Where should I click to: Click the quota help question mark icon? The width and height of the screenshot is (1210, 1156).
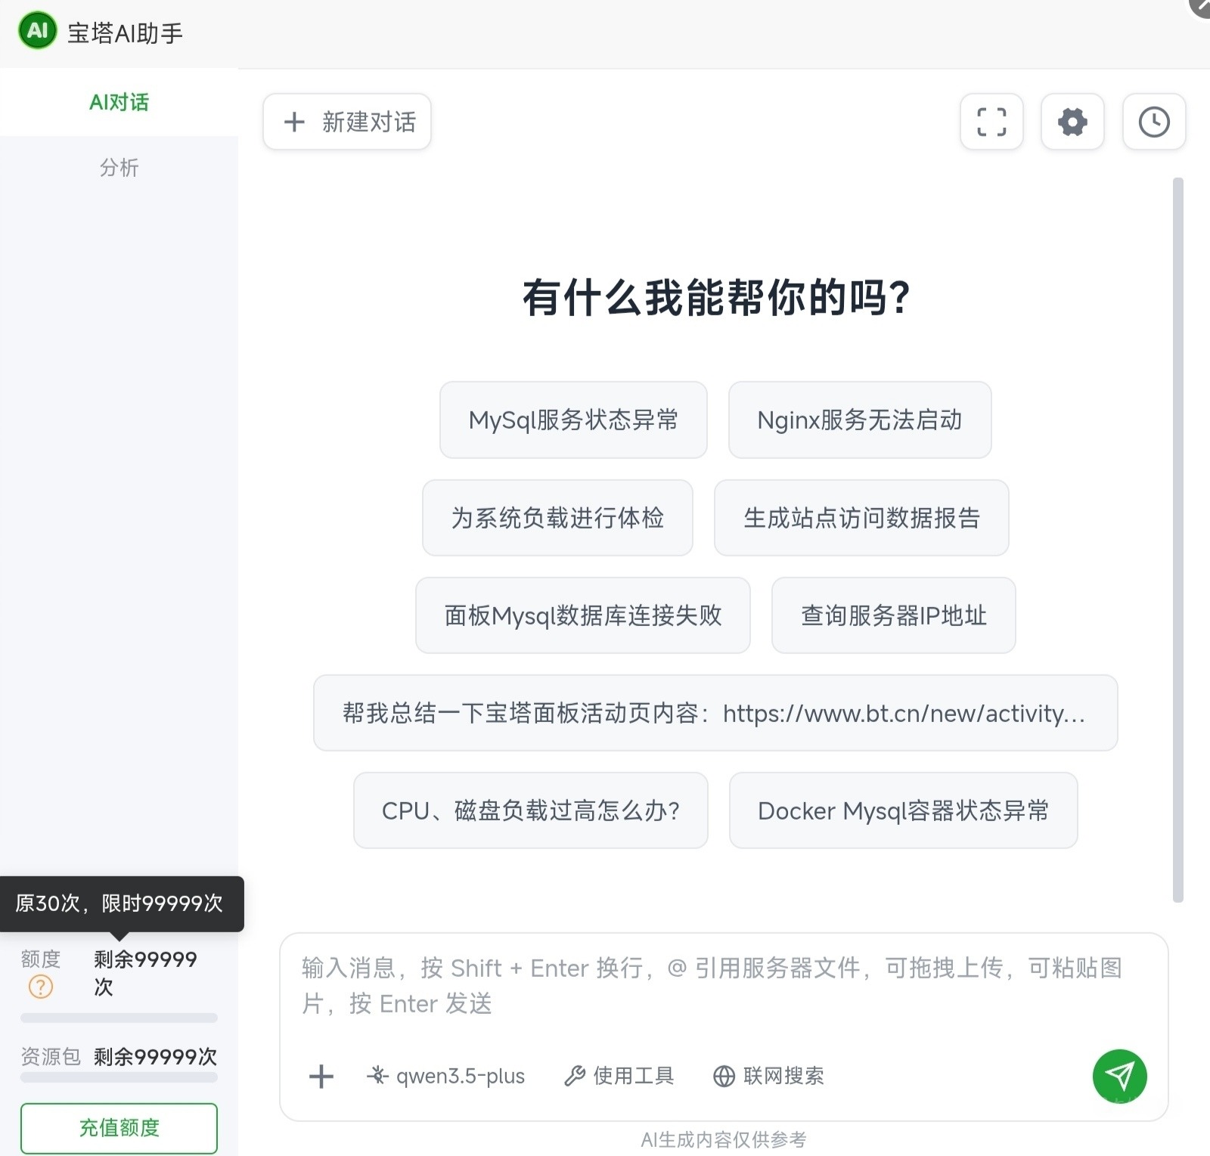(41, 987)
